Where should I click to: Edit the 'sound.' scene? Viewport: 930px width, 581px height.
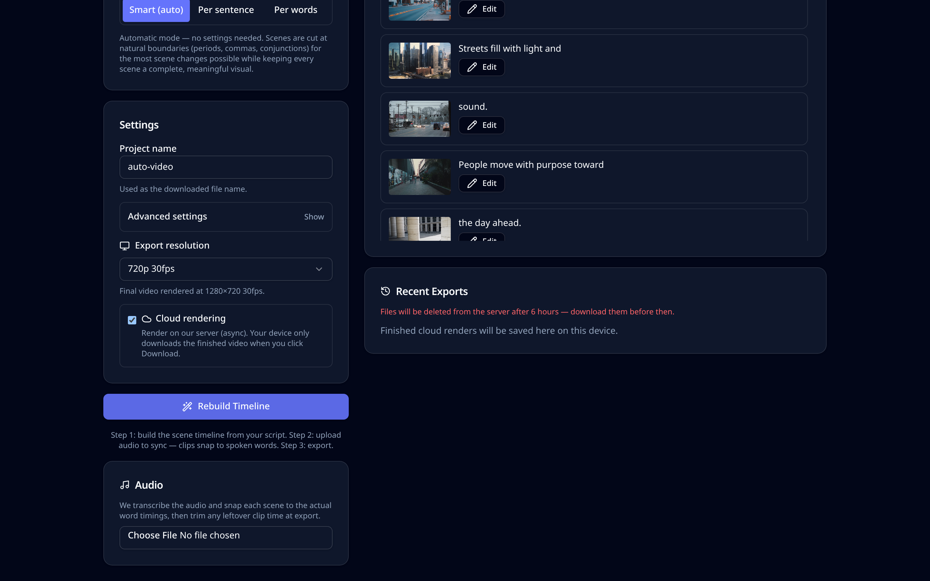click(481, 125)
